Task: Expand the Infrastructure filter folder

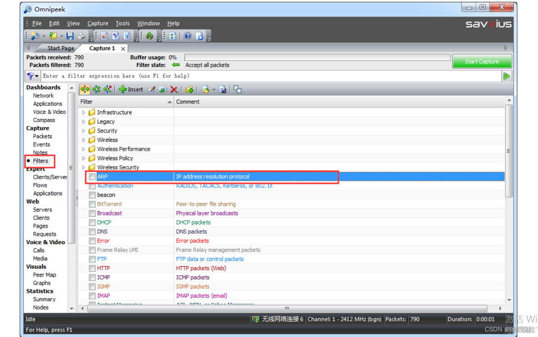Action: coord(83,112)
